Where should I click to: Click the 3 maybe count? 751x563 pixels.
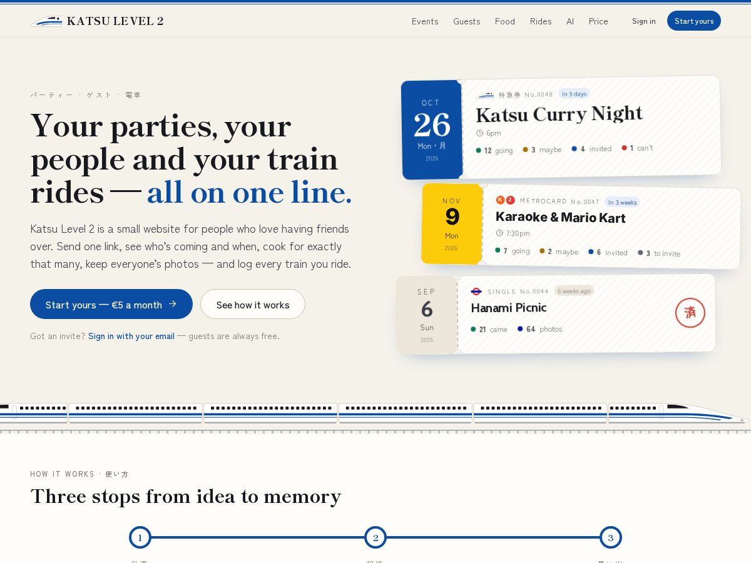point(542,150)
